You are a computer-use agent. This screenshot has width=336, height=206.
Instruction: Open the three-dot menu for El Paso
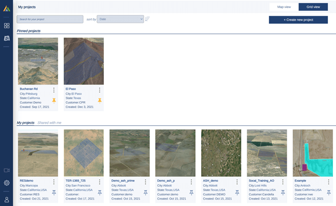(100, 90)
